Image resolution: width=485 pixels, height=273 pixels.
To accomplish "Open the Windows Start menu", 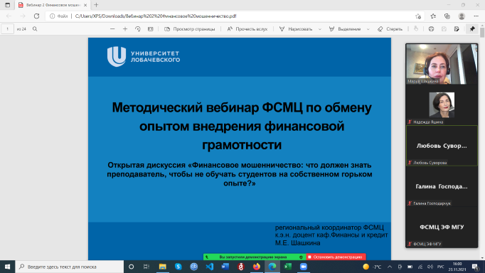I will (7, 267).
